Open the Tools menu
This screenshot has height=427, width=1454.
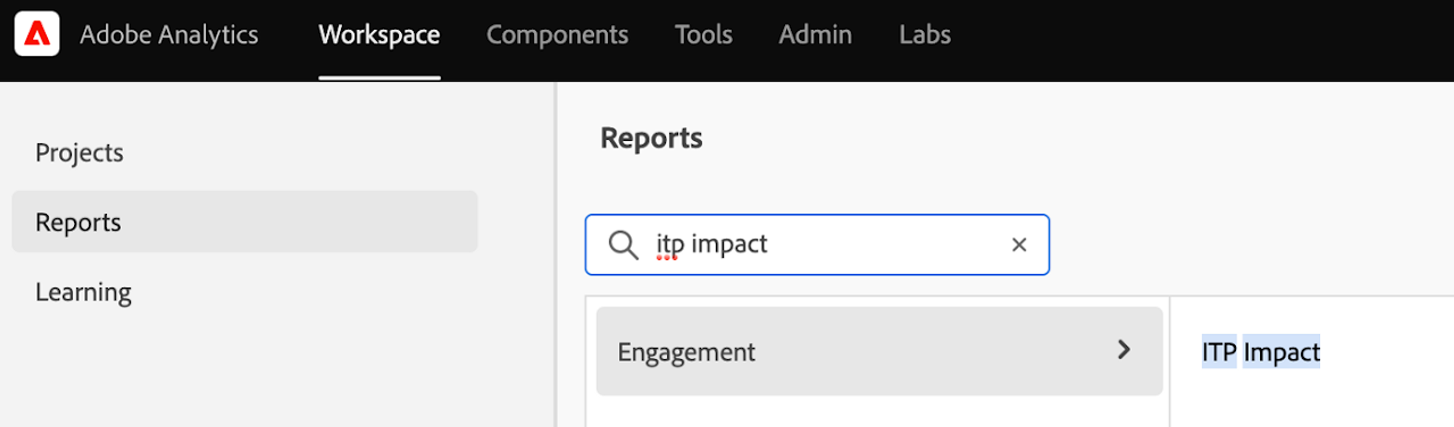(x=703, y=35)
